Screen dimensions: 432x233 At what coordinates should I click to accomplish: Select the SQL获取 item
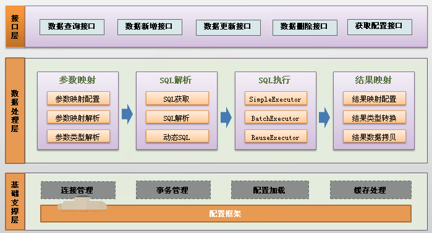tap(177, 99)
